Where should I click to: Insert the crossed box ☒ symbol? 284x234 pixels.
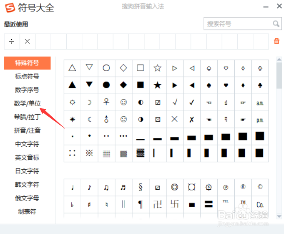(157, 119)
